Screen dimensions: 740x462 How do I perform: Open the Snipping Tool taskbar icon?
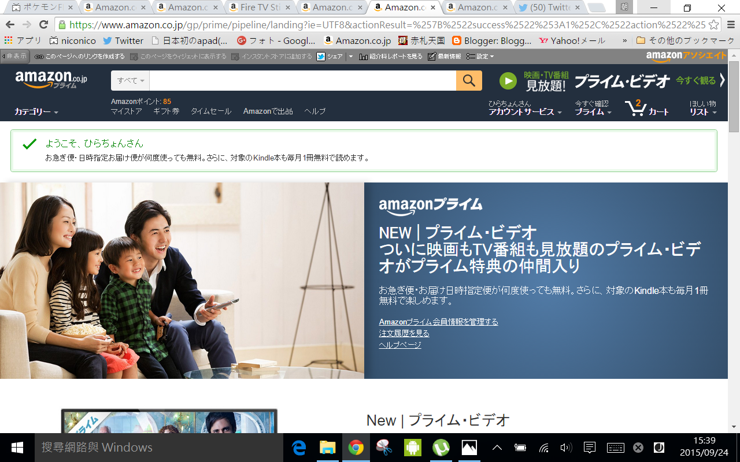(384, 448)
